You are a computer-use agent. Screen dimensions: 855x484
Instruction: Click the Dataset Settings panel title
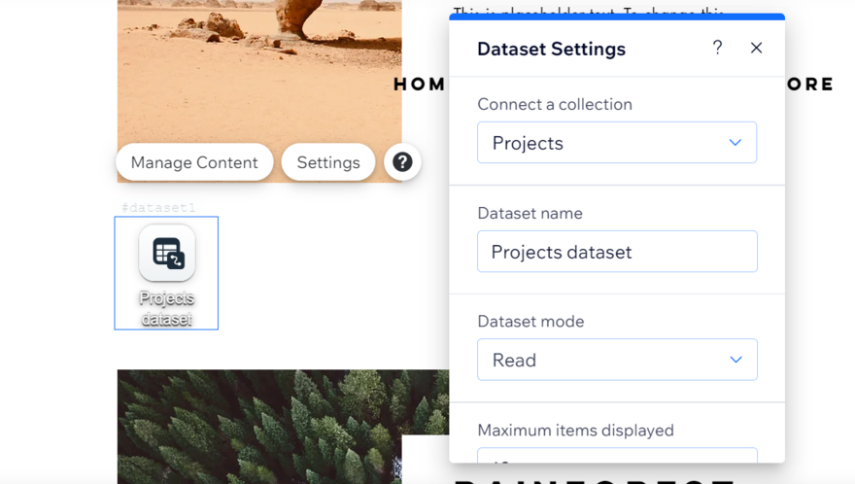(x=551, y=49)
